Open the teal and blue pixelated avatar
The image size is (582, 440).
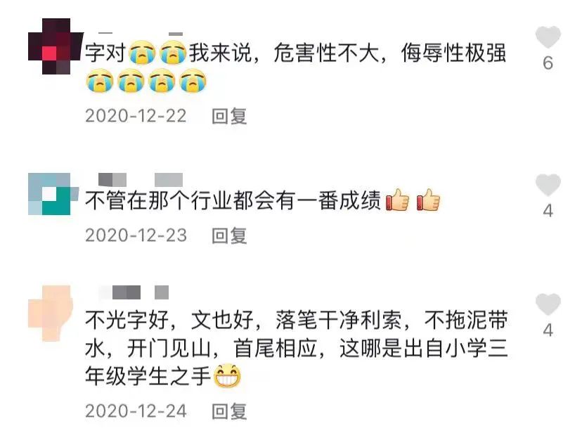click(x=53, y=194)
